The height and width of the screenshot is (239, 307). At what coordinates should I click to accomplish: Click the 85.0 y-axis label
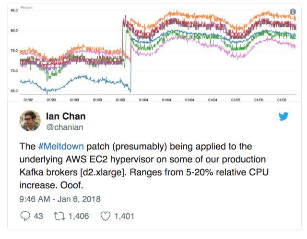click(x=14, y=10)
